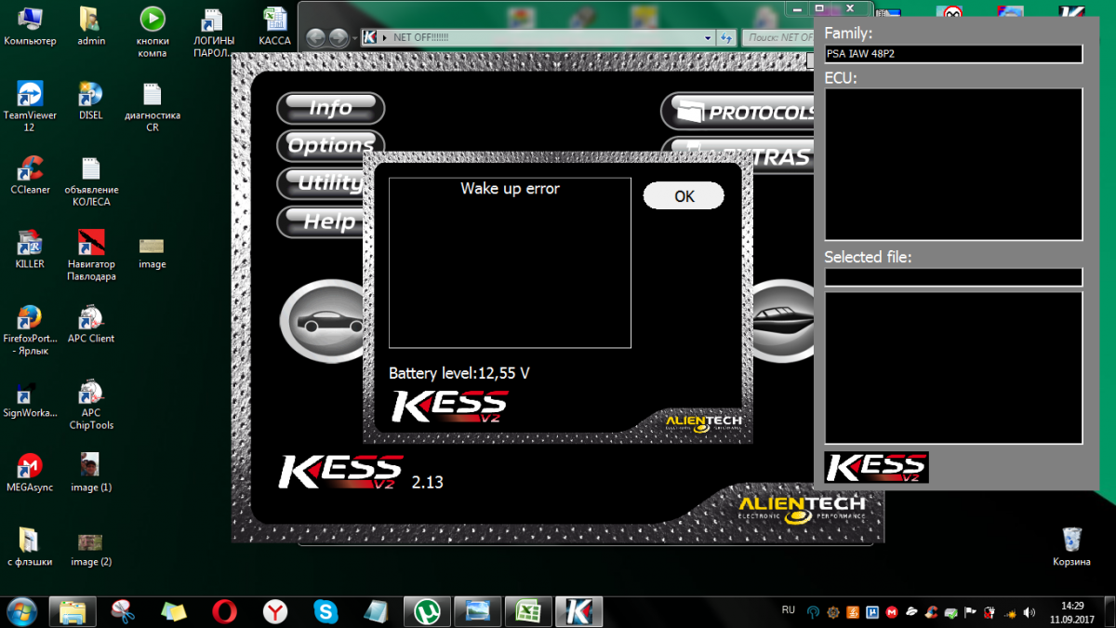Viewport: 1116px width, 628px height.
Task: Open the кнопки компа desktop shortcut
Action: click(153, 32)
